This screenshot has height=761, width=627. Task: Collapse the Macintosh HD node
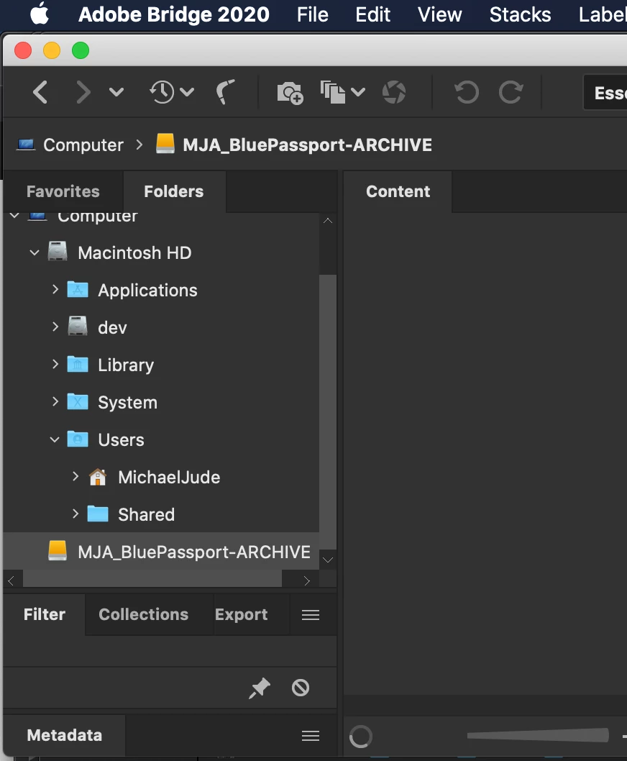(35, 252)
